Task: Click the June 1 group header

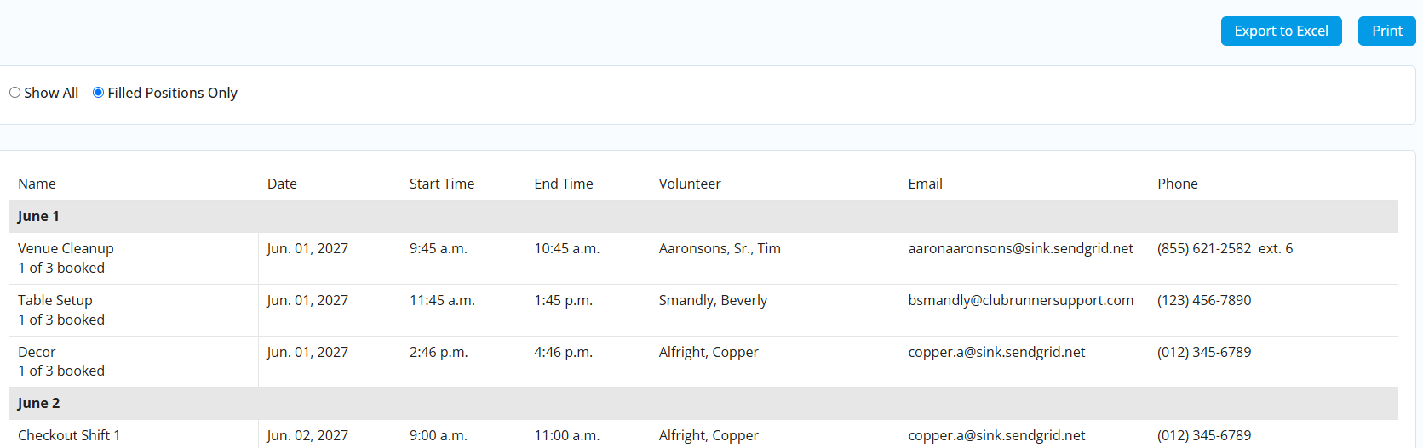Action: [x=703, y=216]
